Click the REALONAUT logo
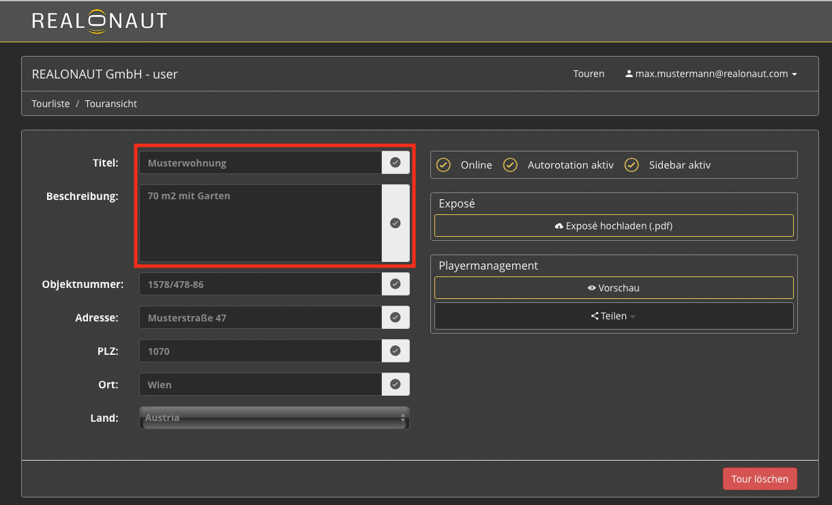Viewport: 832px width, 505px height. (100, 20)
